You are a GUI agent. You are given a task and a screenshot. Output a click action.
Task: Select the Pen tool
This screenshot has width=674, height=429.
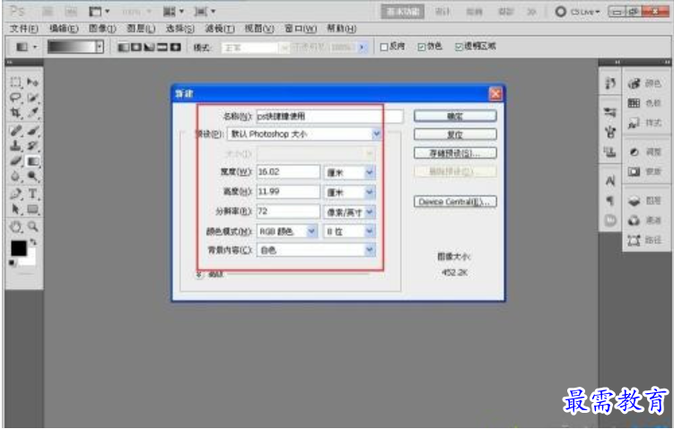pos(15,194)
